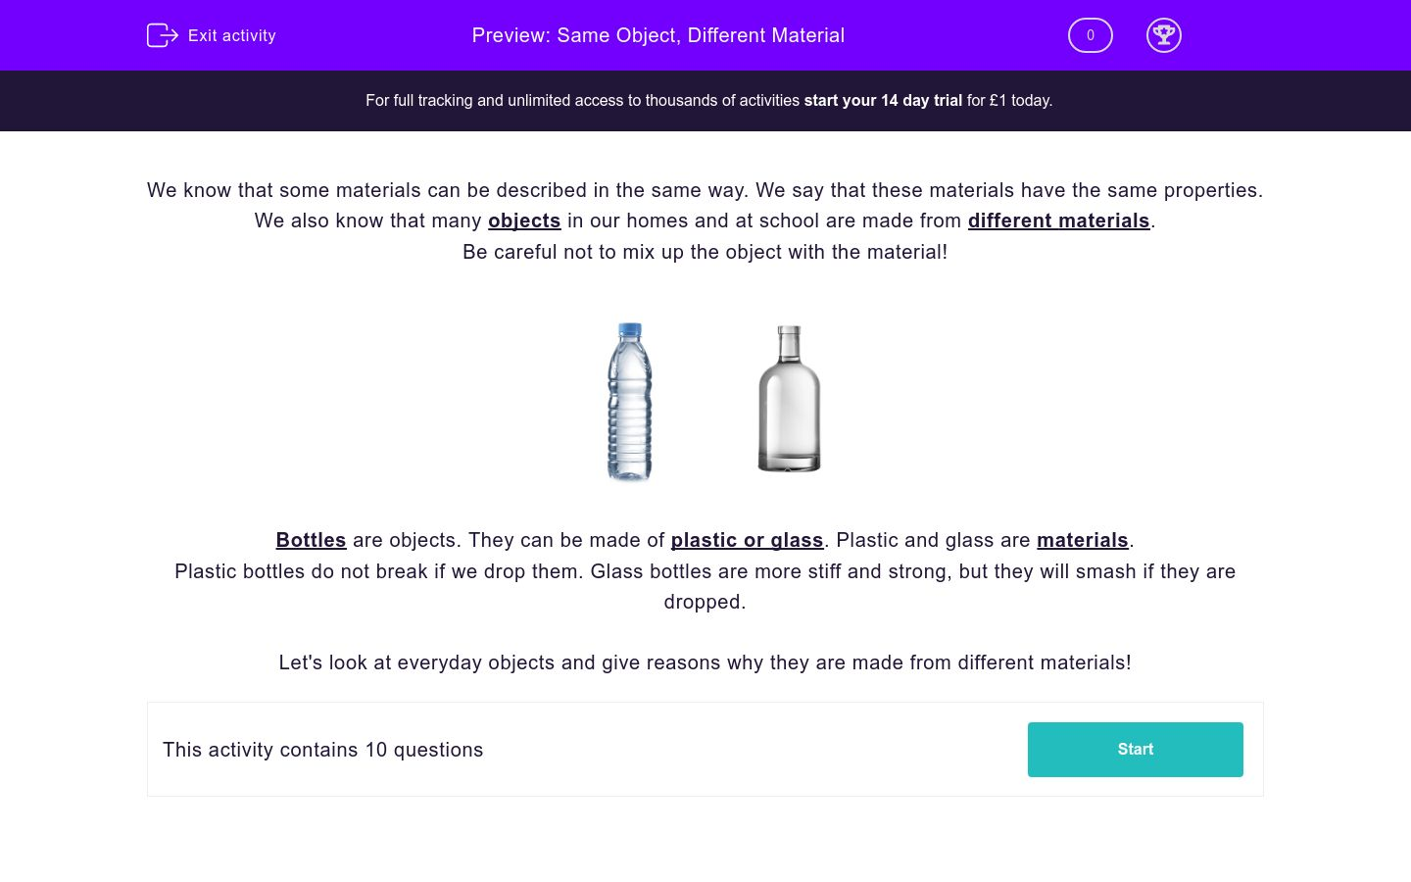The image size is (1411, 882).
Task: Click the 'start your 14 day trial' link
Action: coord(882,100)
